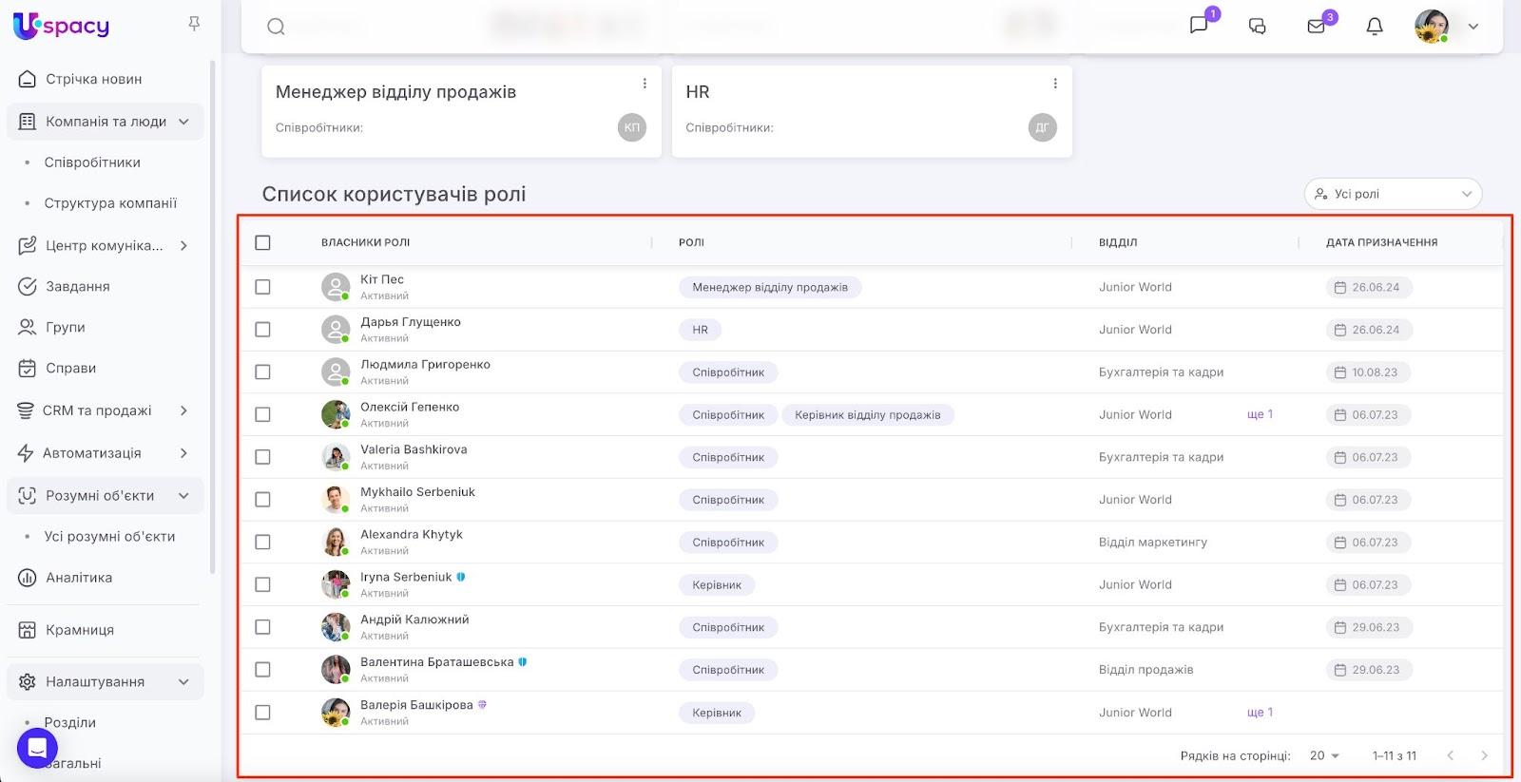Click Олексій Гепенко user name
The width and height of the screenshot is (1521, 782).
click(410, 407)
